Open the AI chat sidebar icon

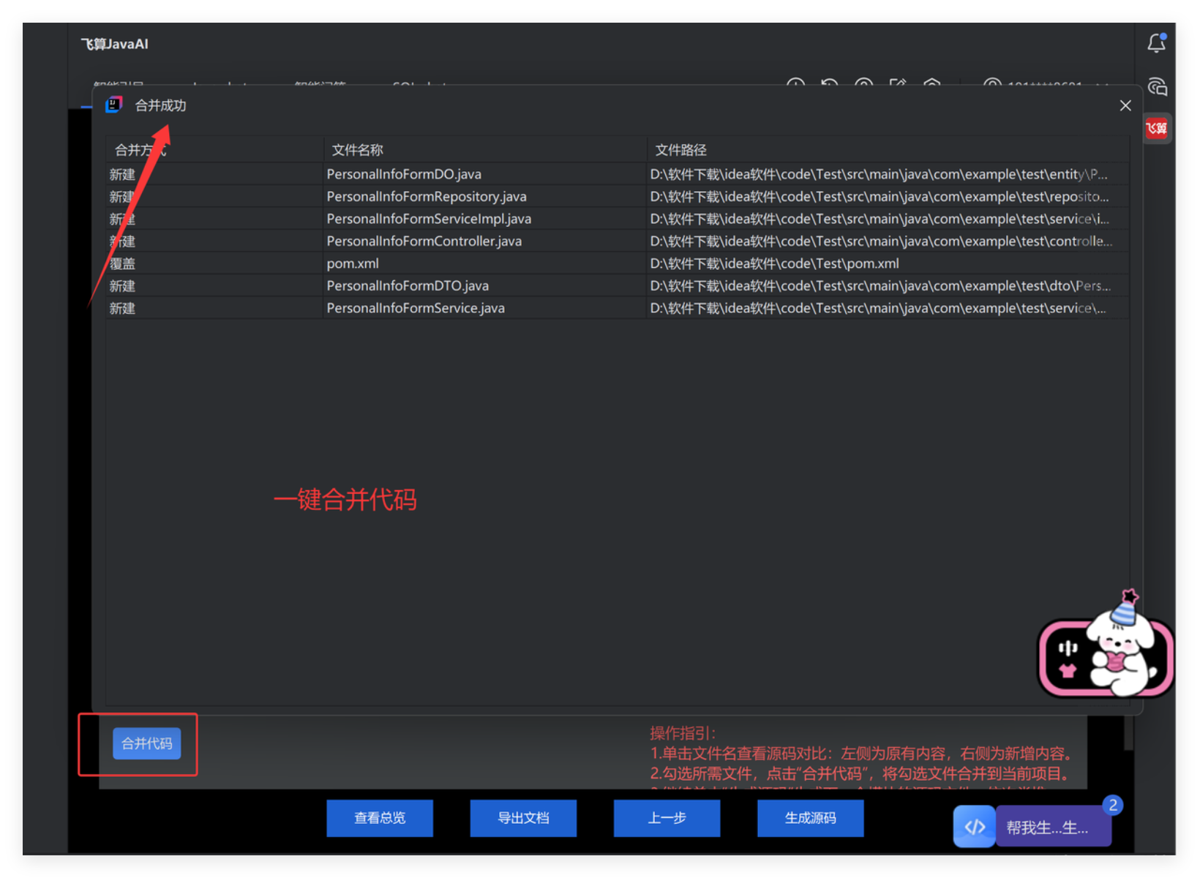click(x=1157, y=87)
